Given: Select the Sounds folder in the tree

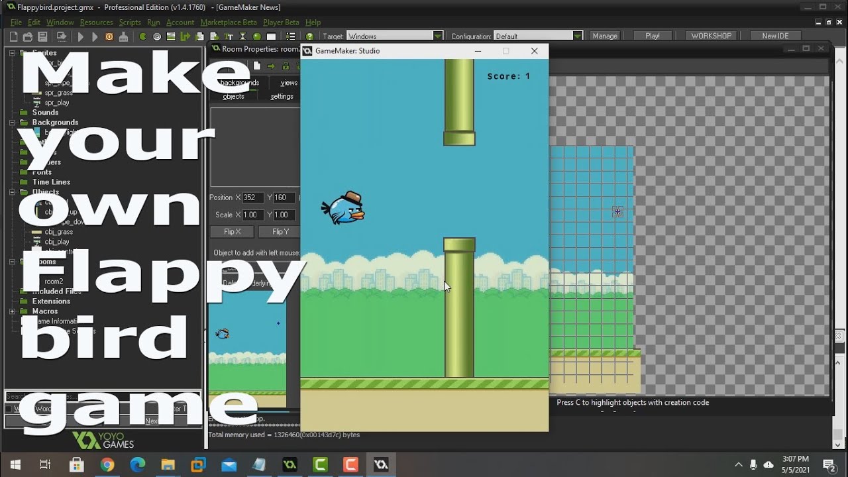Looking at the screenshot, I should [x=45, y=113].
